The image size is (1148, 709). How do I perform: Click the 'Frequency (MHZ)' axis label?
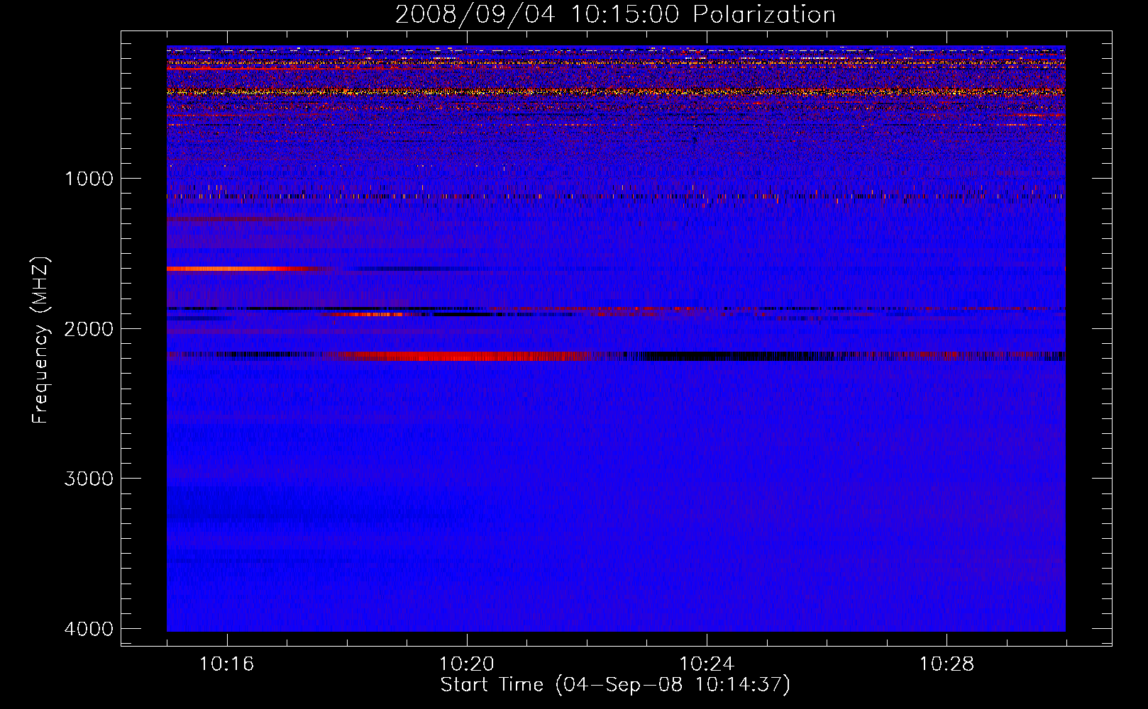coord(40,340)
